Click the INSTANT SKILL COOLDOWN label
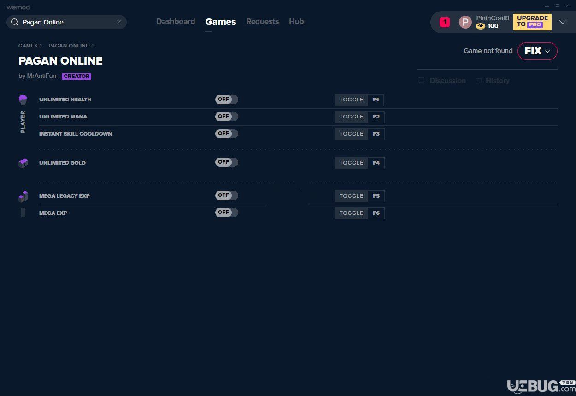The height and width of the screenshot is (396, 576). tap(76, 134)
